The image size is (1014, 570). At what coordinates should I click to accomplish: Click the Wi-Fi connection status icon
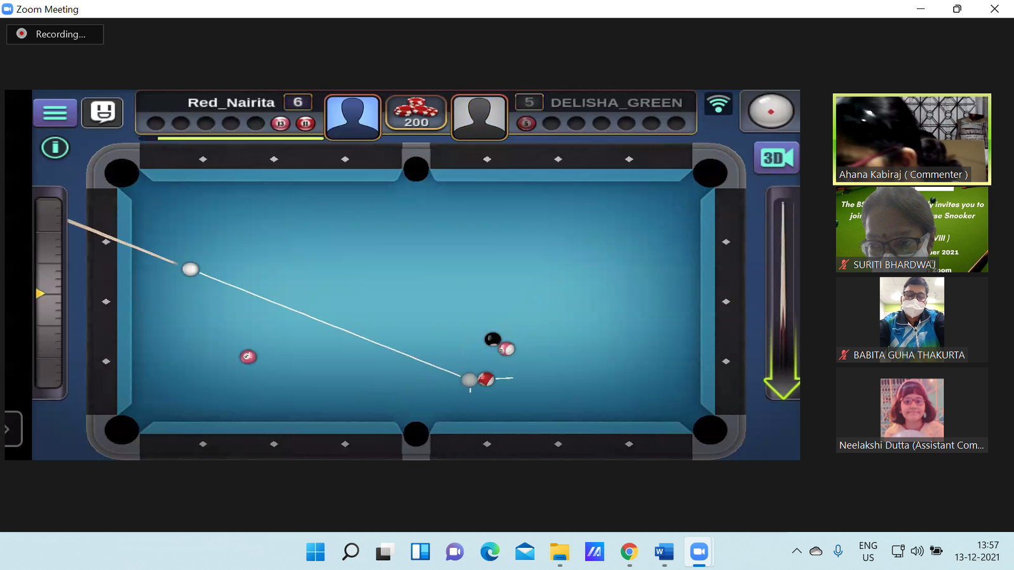(718, 104)
